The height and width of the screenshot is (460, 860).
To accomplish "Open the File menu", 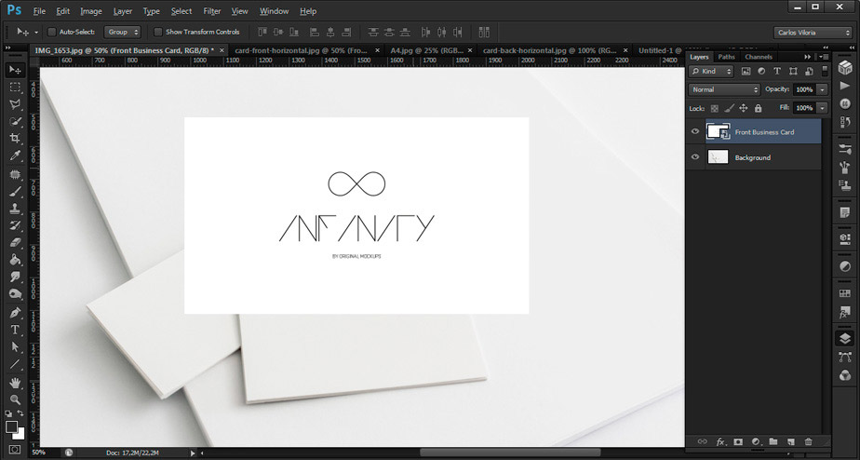I will pos(39,11).
